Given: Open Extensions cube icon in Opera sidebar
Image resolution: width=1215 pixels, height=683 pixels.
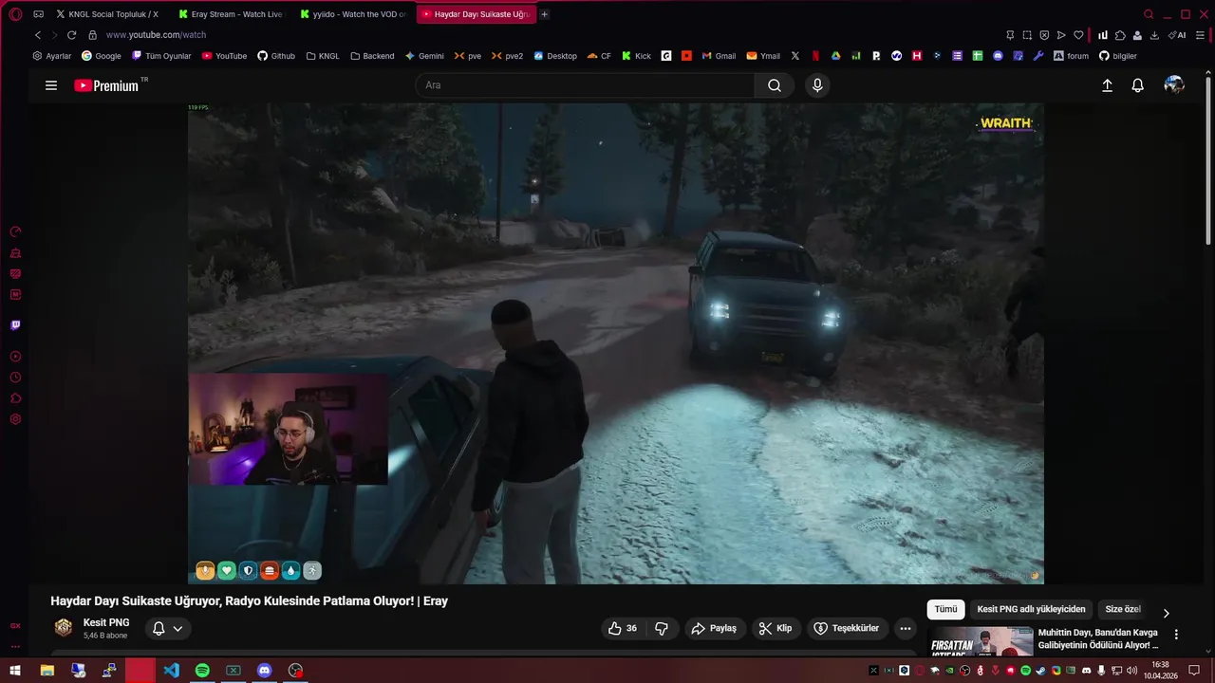Looking at the screenshot, I should point(15,398).
